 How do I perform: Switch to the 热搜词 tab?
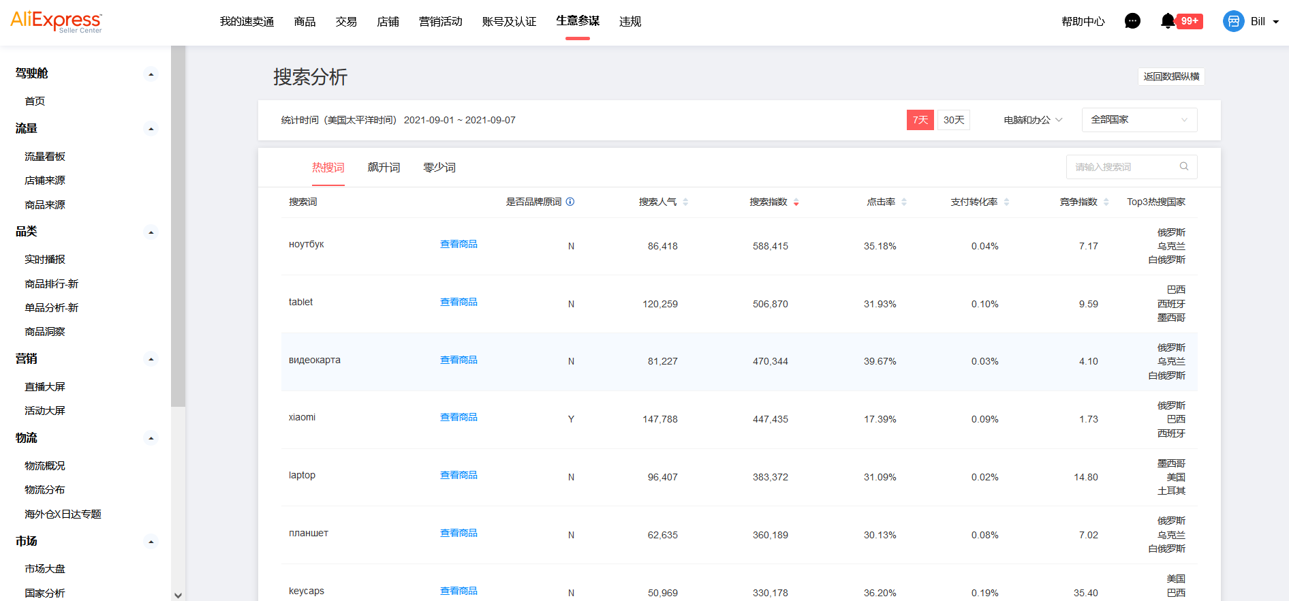(x=328, y=168)
